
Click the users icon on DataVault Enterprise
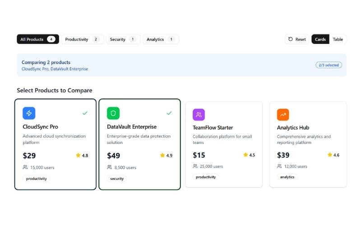(110, 167)
